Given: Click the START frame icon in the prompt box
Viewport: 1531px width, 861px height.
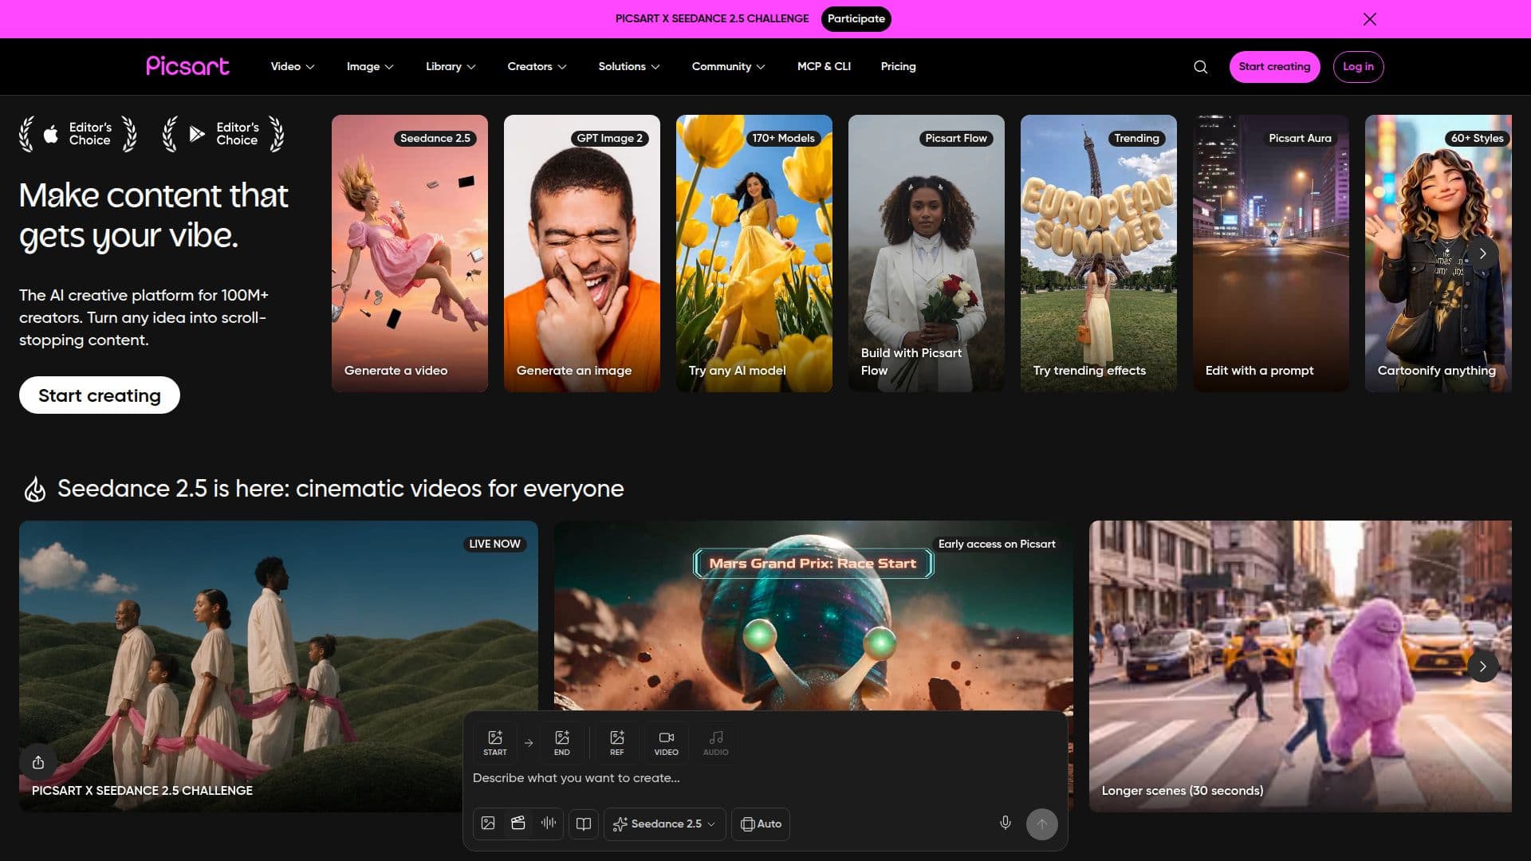Looking at the screenshot, I should 494,742.
